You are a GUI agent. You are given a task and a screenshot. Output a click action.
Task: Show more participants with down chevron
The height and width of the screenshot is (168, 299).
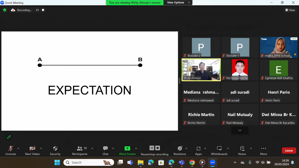pos(240,130)
